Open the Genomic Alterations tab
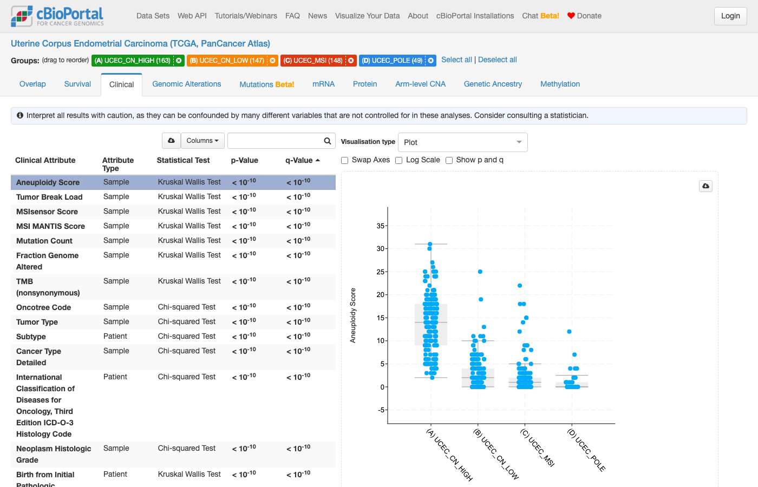Image resolution: width=758 pixels, height=487 pixels. point(187,84)
